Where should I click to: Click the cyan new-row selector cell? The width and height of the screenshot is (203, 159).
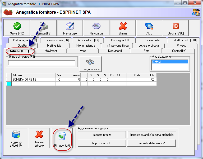pos(9,84)
